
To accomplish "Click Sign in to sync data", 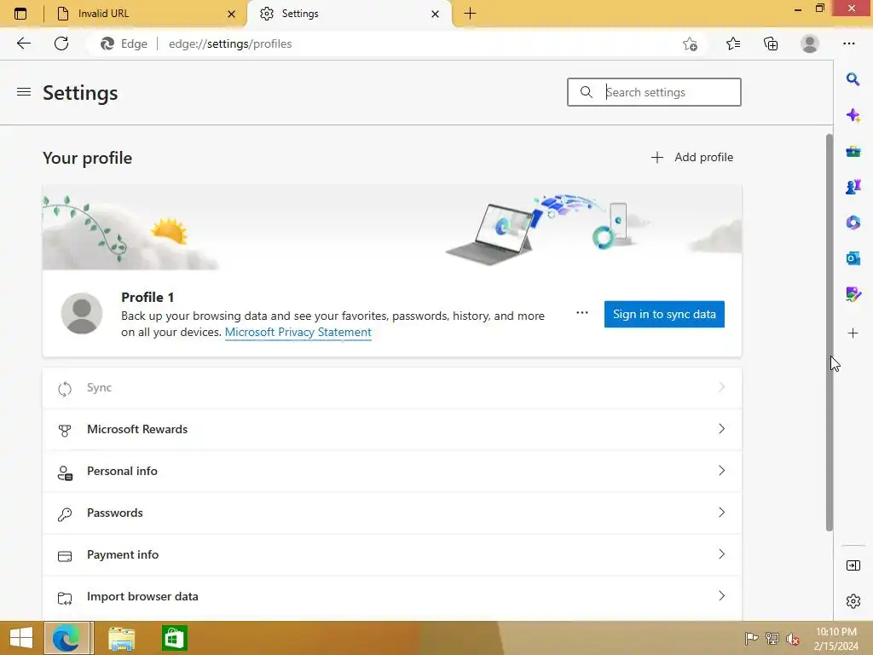I will 664,314.
